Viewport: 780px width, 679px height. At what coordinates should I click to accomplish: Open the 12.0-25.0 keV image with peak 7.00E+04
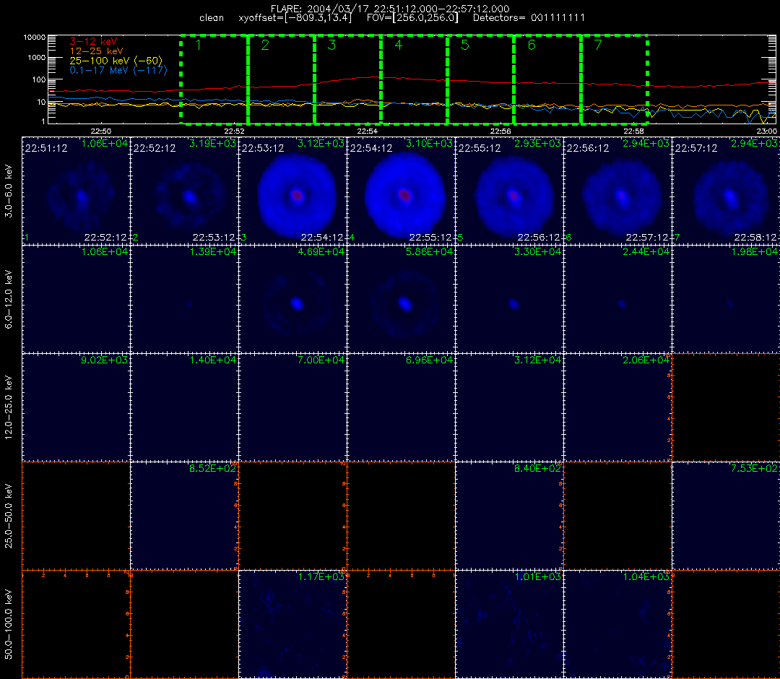292,407
